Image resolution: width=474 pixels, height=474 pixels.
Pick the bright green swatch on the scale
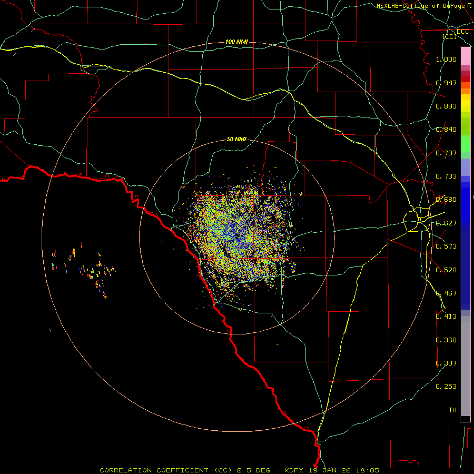click(465, 144)
